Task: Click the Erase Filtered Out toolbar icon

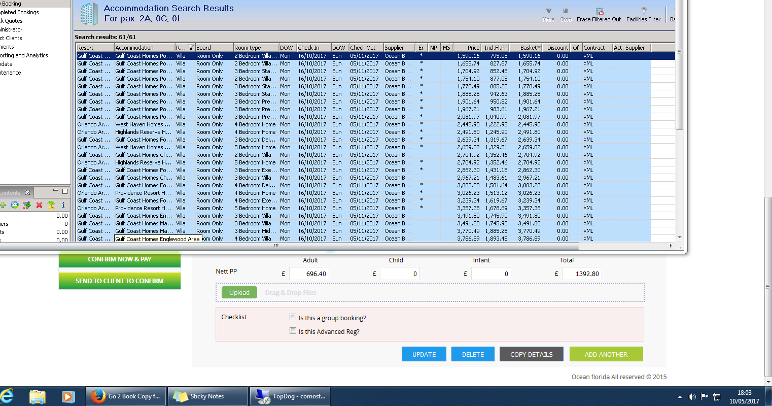Action: point(599,12)
